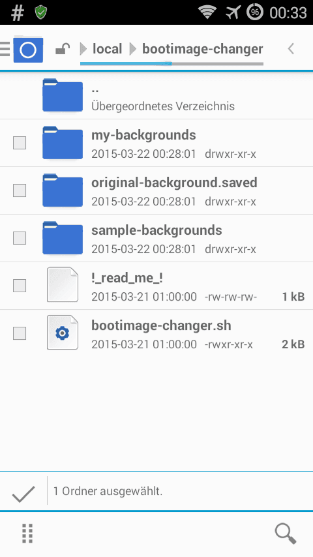Tick the my-backgrounds folder checkbox

[20, 143]
